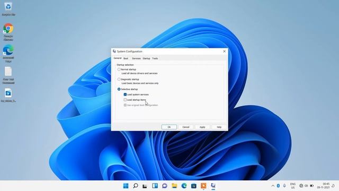Select the video file icon on the desktop

[x=8, y=95]
